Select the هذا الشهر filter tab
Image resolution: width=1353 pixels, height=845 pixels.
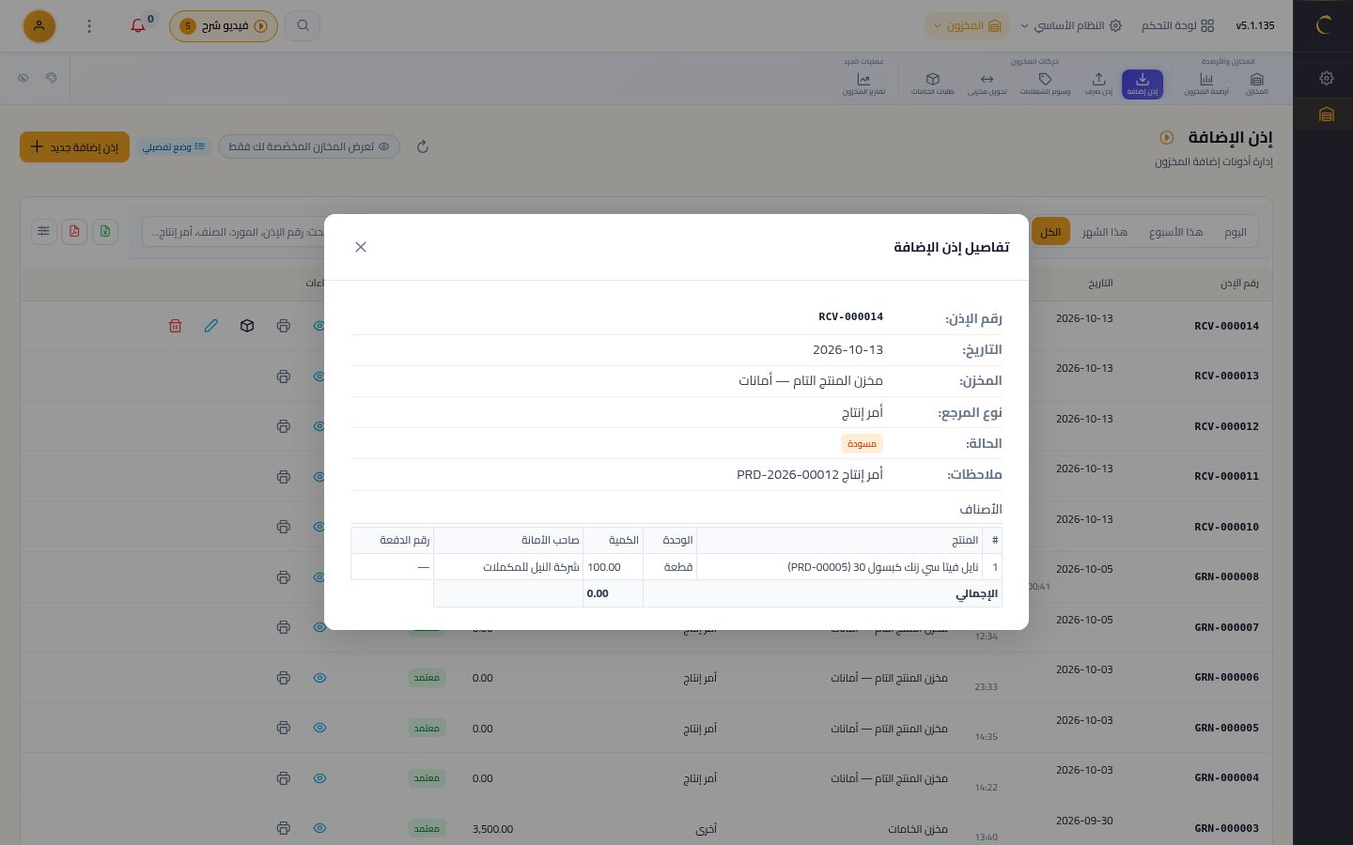(x=1104, y=232)
